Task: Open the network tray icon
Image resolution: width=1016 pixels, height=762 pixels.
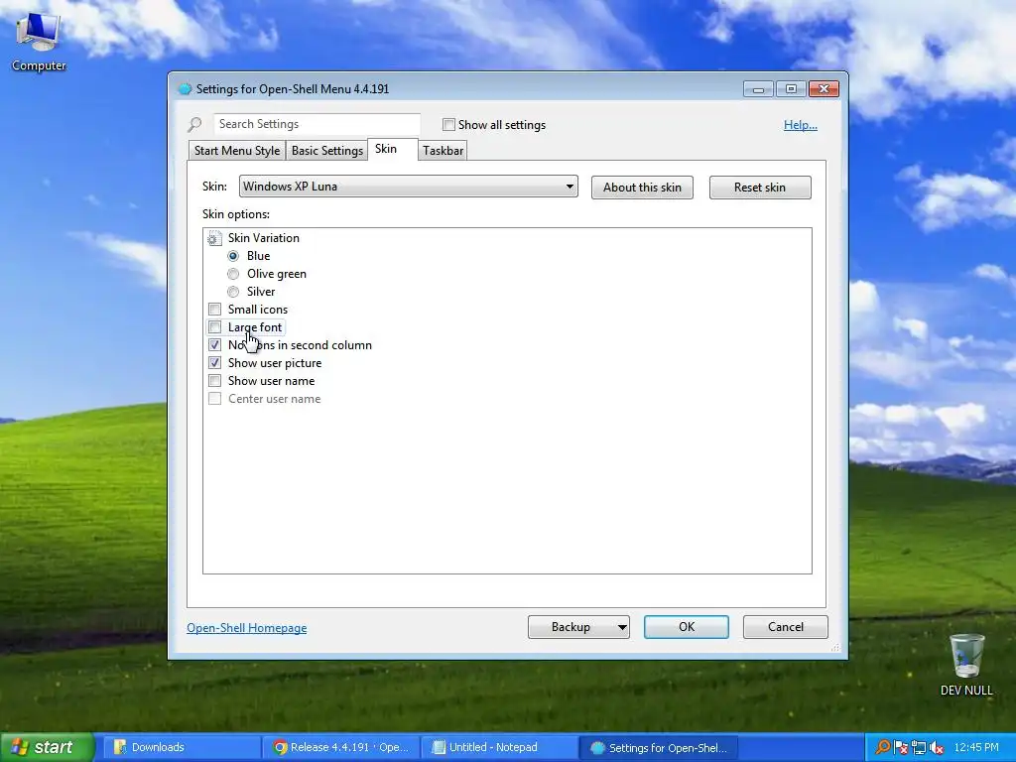Action: point(918,747)
